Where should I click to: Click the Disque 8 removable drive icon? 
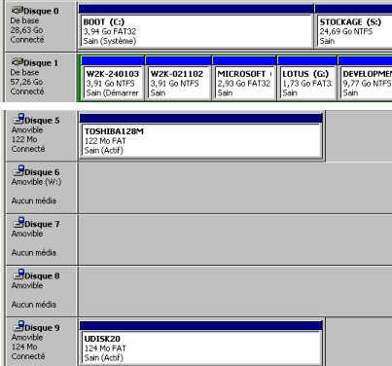tap(18, 274)
